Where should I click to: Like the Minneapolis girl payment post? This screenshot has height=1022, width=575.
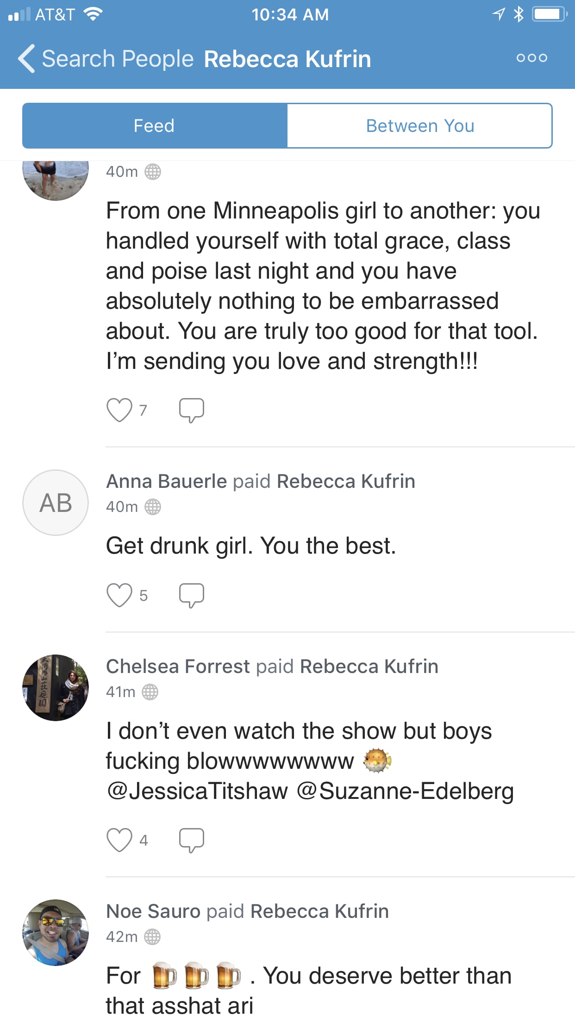119,410
